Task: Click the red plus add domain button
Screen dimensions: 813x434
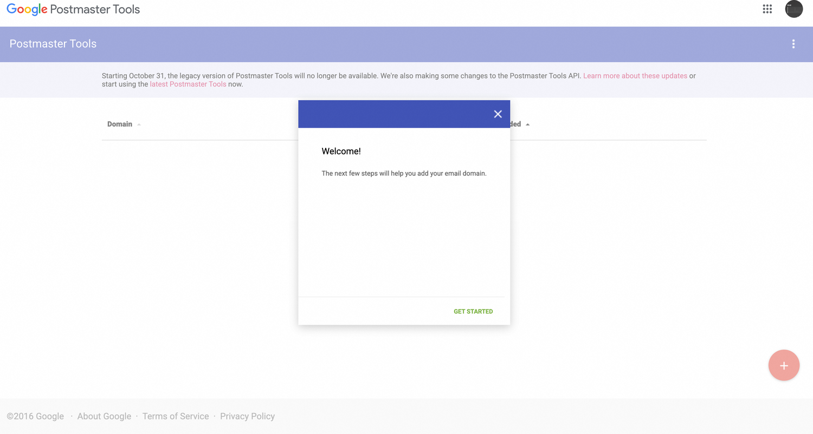Action: click(x=784, y=365)
